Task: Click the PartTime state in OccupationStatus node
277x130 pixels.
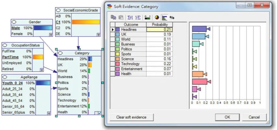Action: [x=10, y=57]
